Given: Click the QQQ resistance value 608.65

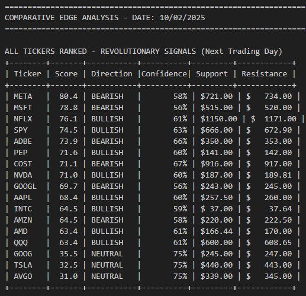Looking at the screenshot, I should click(278, 243).
